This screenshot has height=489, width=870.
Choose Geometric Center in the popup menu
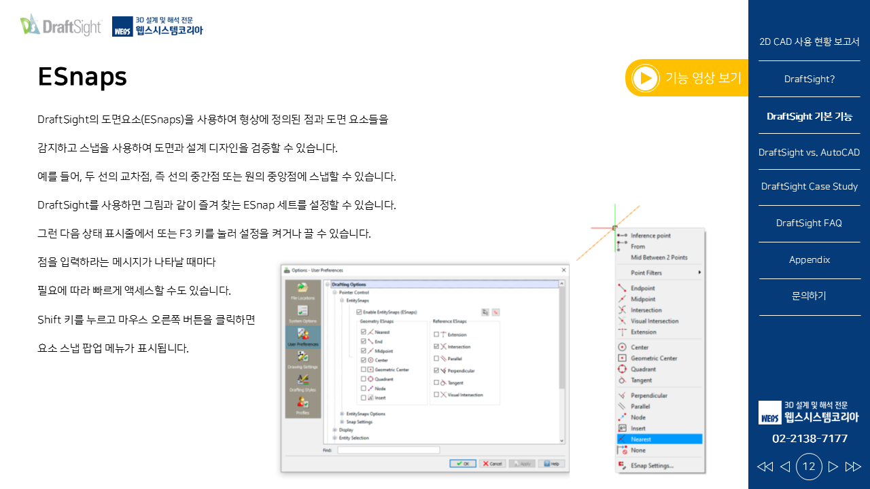[x=659, y=358]
